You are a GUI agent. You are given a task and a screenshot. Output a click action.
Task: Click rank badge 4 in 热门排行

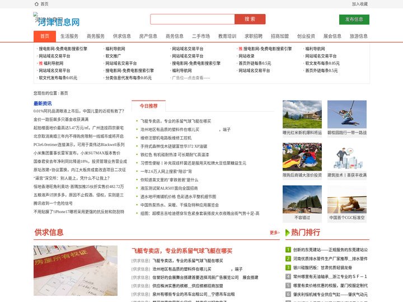288,277
